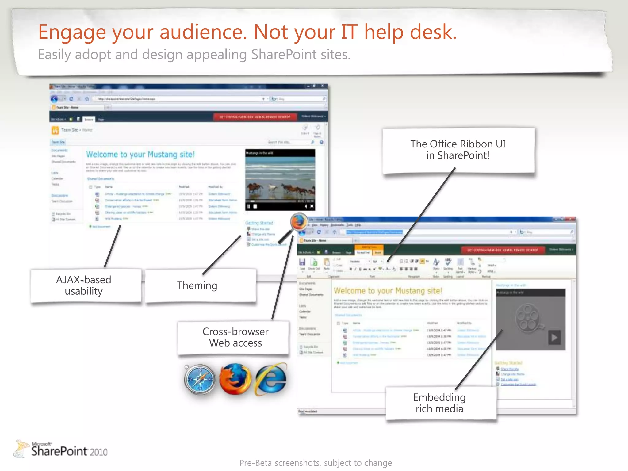Click the Back arrow in the left browser window
Viewport: 628px width, 471px height.
(54, 99)
